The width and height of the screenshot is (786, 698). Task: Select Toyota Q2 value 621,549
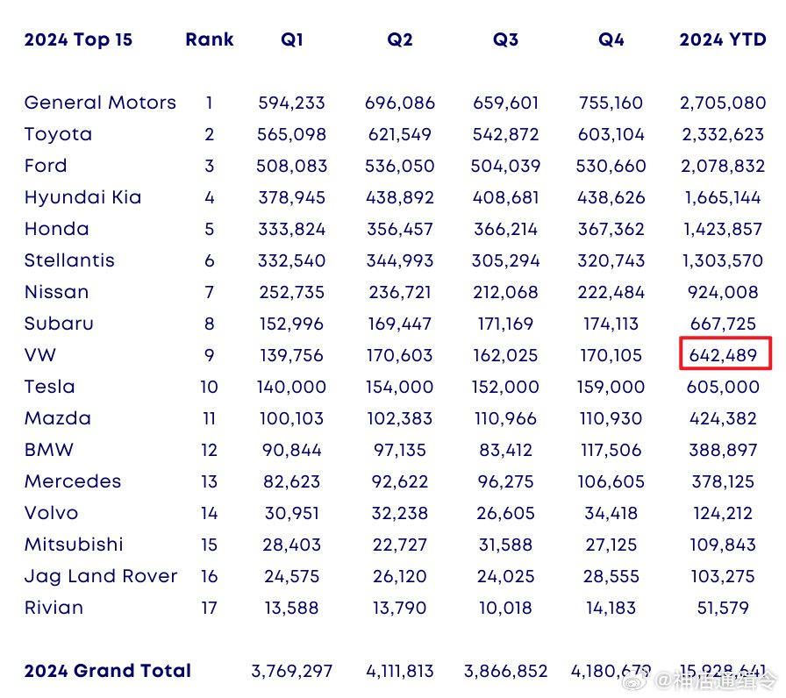click(x=399, y=135)
